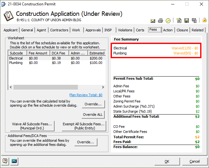
Task: Click the worksheet Override... button
Action: (x=93, y=104)
